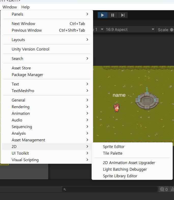Viewport: 174px width, 200px height.
Task: Open the Window menu in the menu bar
Action: (x=10, y=7)
